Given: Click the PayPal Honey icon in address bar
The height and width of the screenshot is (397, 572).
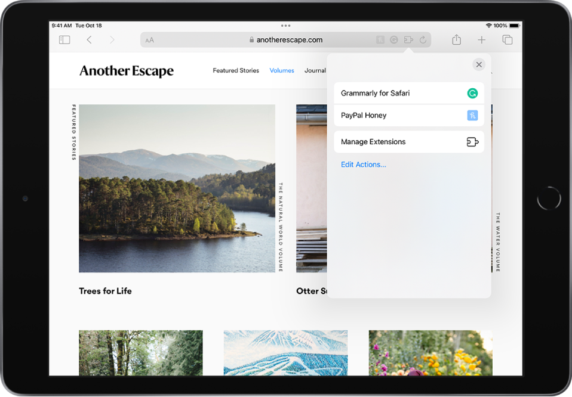Looking at the screenshot, I should (x=380, y=40).
